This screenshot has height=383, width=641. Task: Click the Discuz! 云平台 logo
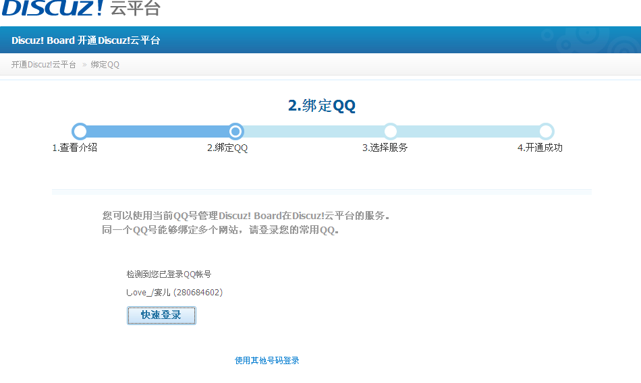[82, 8]
